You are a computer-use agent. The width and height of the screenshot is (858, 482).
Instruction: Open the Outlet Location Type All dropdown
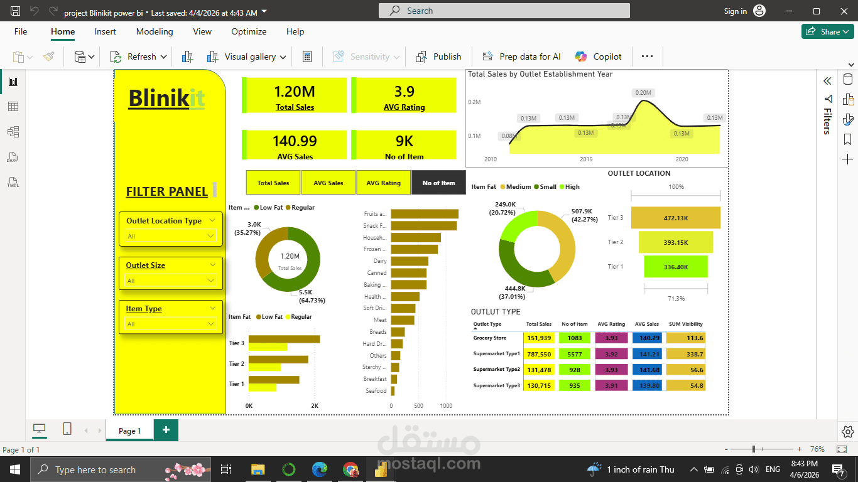(x=171, y=236)
